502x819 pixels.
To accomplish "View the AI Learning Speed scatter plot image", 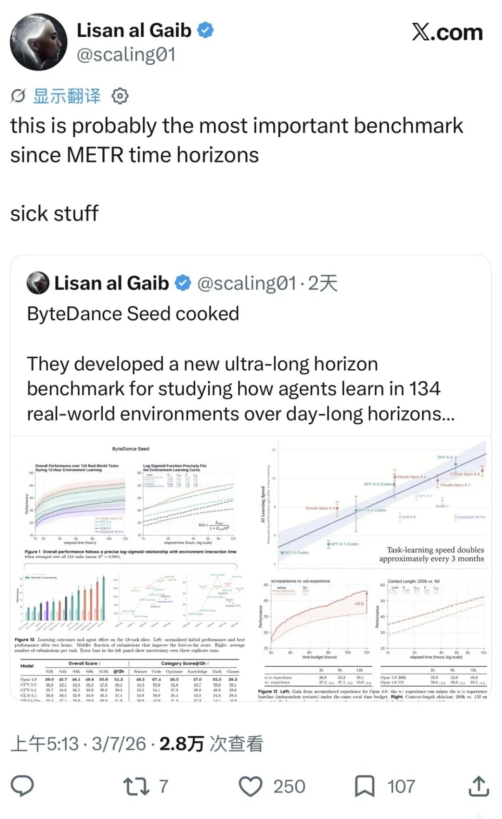I will (374, 504).
